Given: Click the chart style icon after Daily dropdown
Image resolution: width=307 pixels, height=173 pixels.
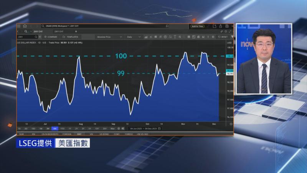Looking at the screenshot, I should click(146, 37).
